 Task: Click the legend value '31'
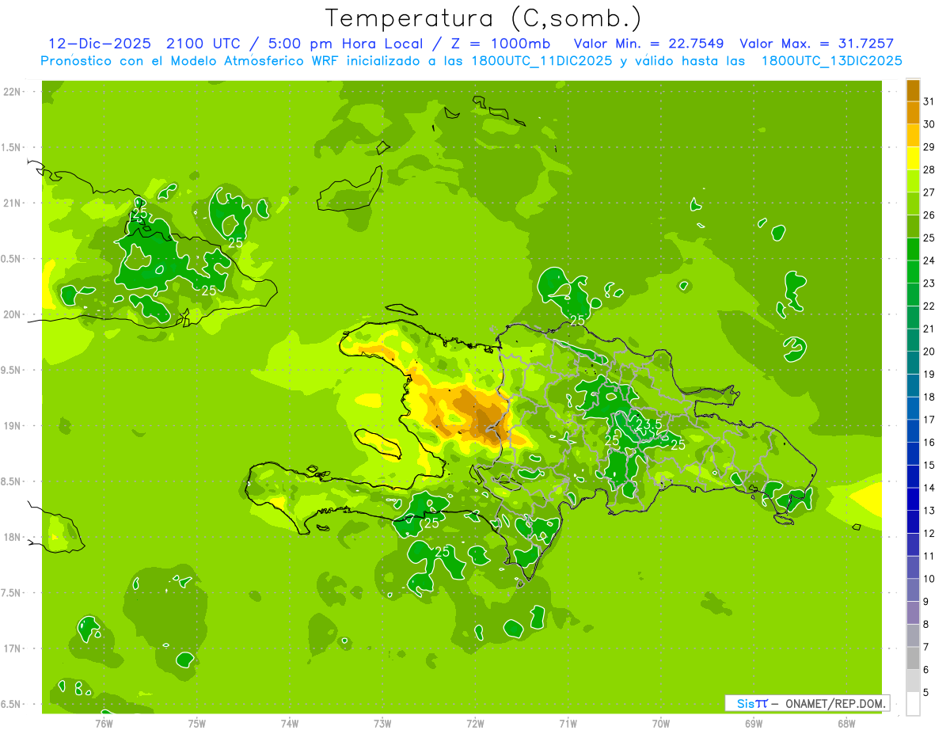[929, 101]
